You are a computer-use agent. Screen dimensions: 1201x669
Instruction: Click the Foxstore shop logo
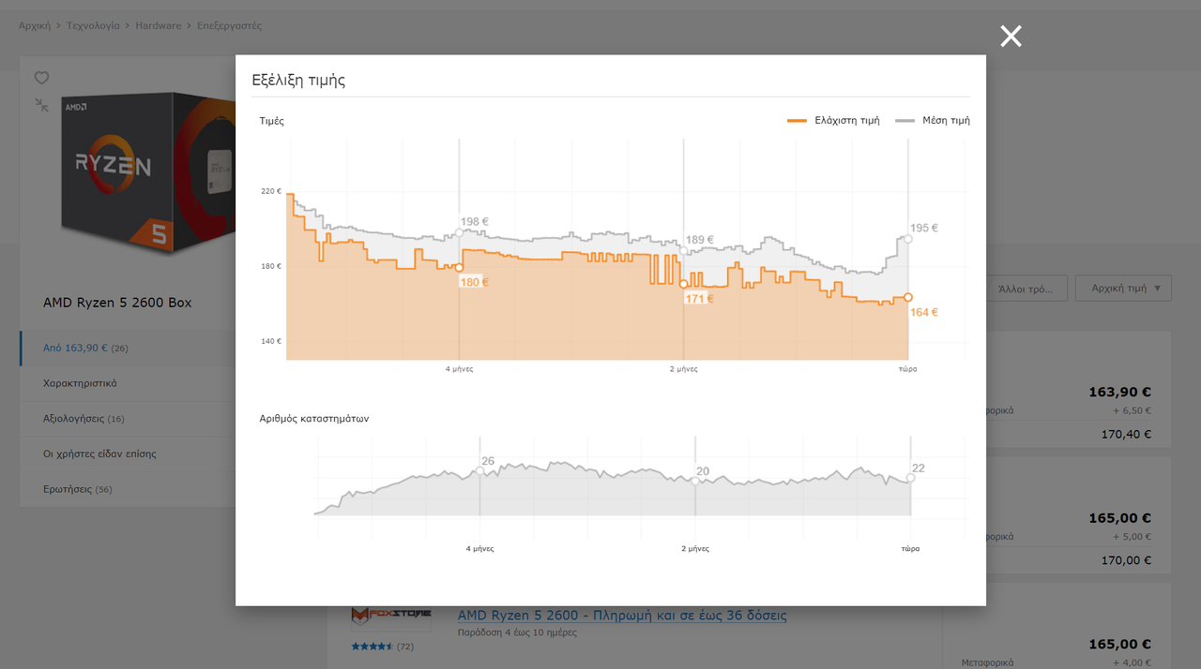390,615
